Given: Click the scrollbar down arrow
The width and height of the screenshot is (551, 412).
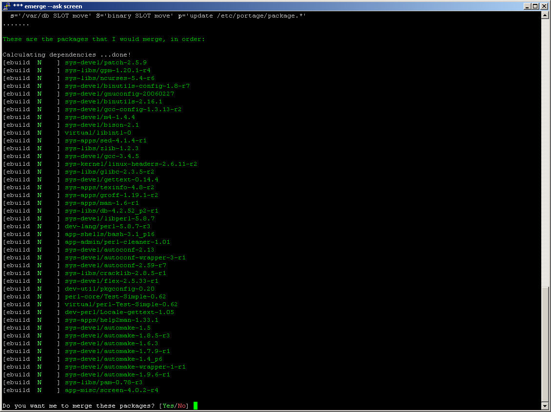Looking at the screenshot, I should tap(545, 406).
